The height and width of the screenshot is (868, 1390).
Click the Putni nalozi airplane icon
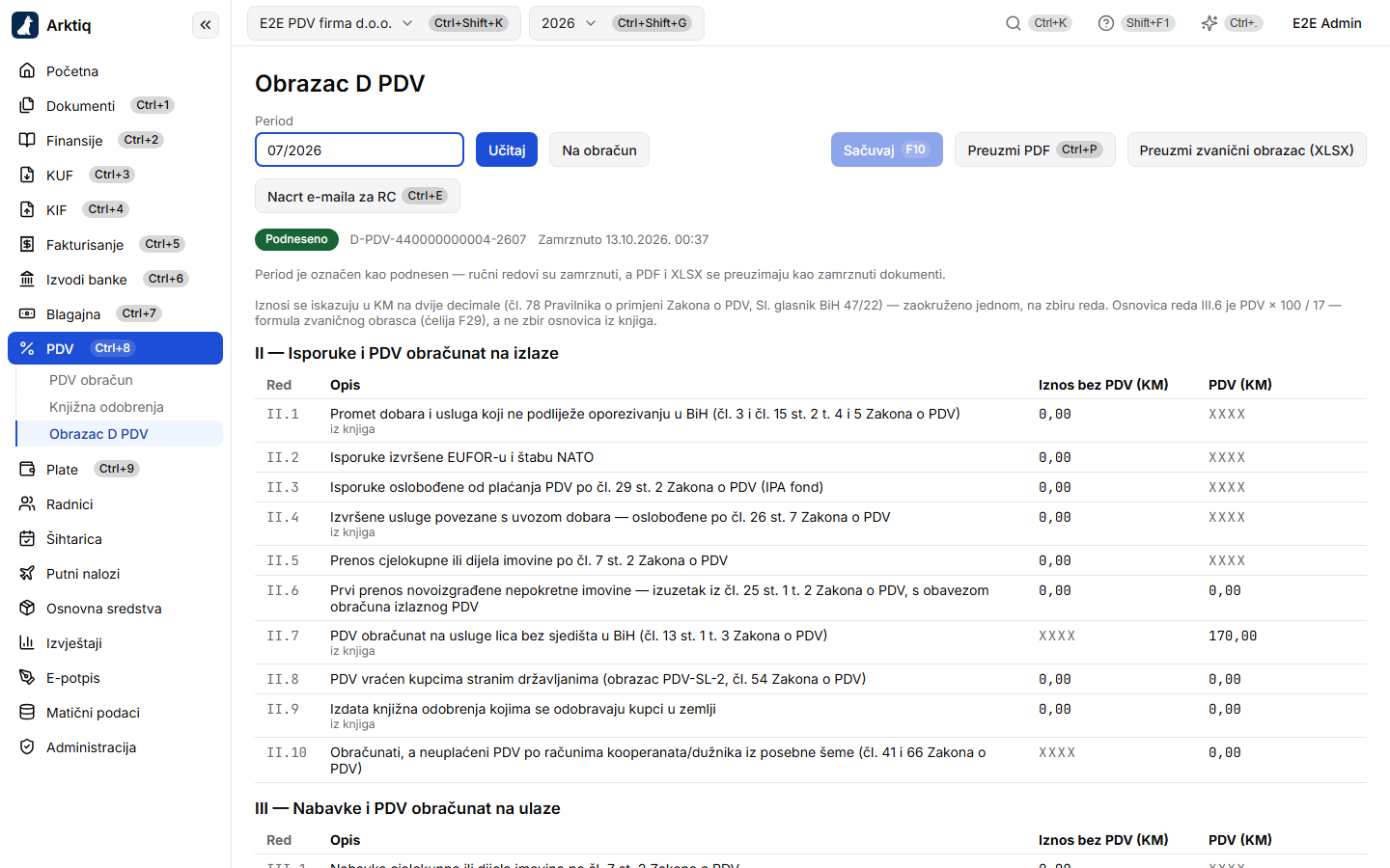click(x=27, y=574)
